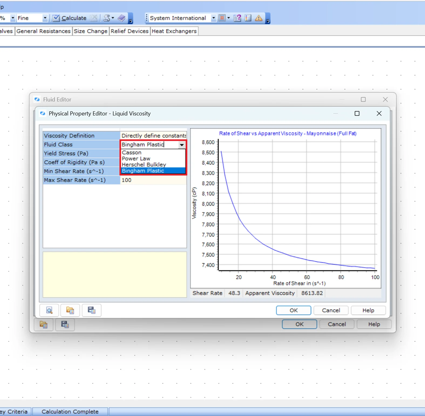Select Herschel Bulkley from the fluid class list
This screenshot has width=425, height=416.
pyautogui.click(x=144, y=165)
